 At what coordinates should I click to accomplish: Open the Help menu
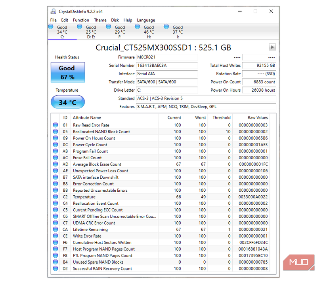(128, 20)
